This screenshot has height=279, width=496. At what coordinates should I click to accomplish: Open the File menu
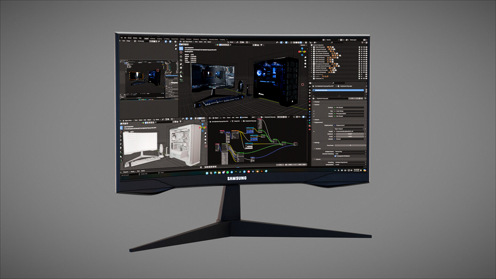click(x=121, y=38)
